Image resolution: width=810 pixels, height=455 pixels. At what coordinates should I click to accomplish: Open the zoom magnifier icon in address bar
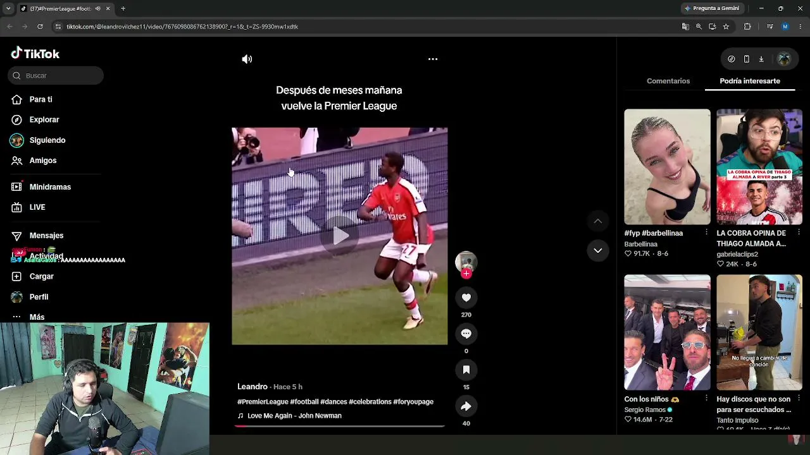tap(699, 27)
